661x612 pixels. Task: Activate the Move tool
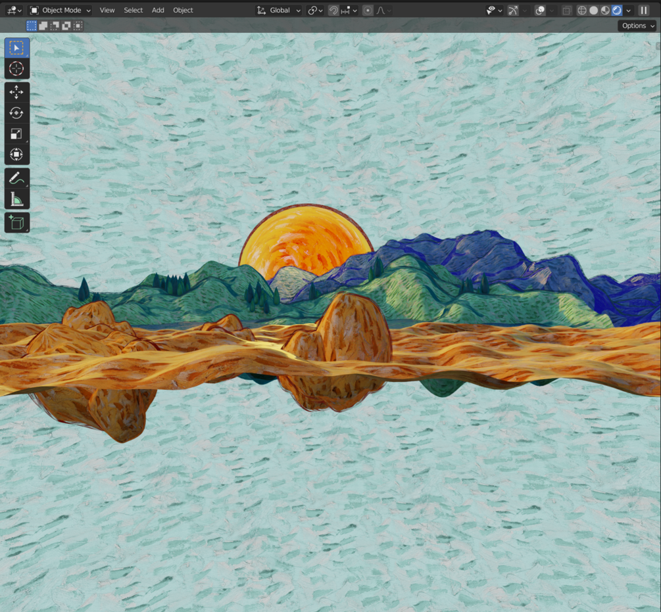point(16,92)
